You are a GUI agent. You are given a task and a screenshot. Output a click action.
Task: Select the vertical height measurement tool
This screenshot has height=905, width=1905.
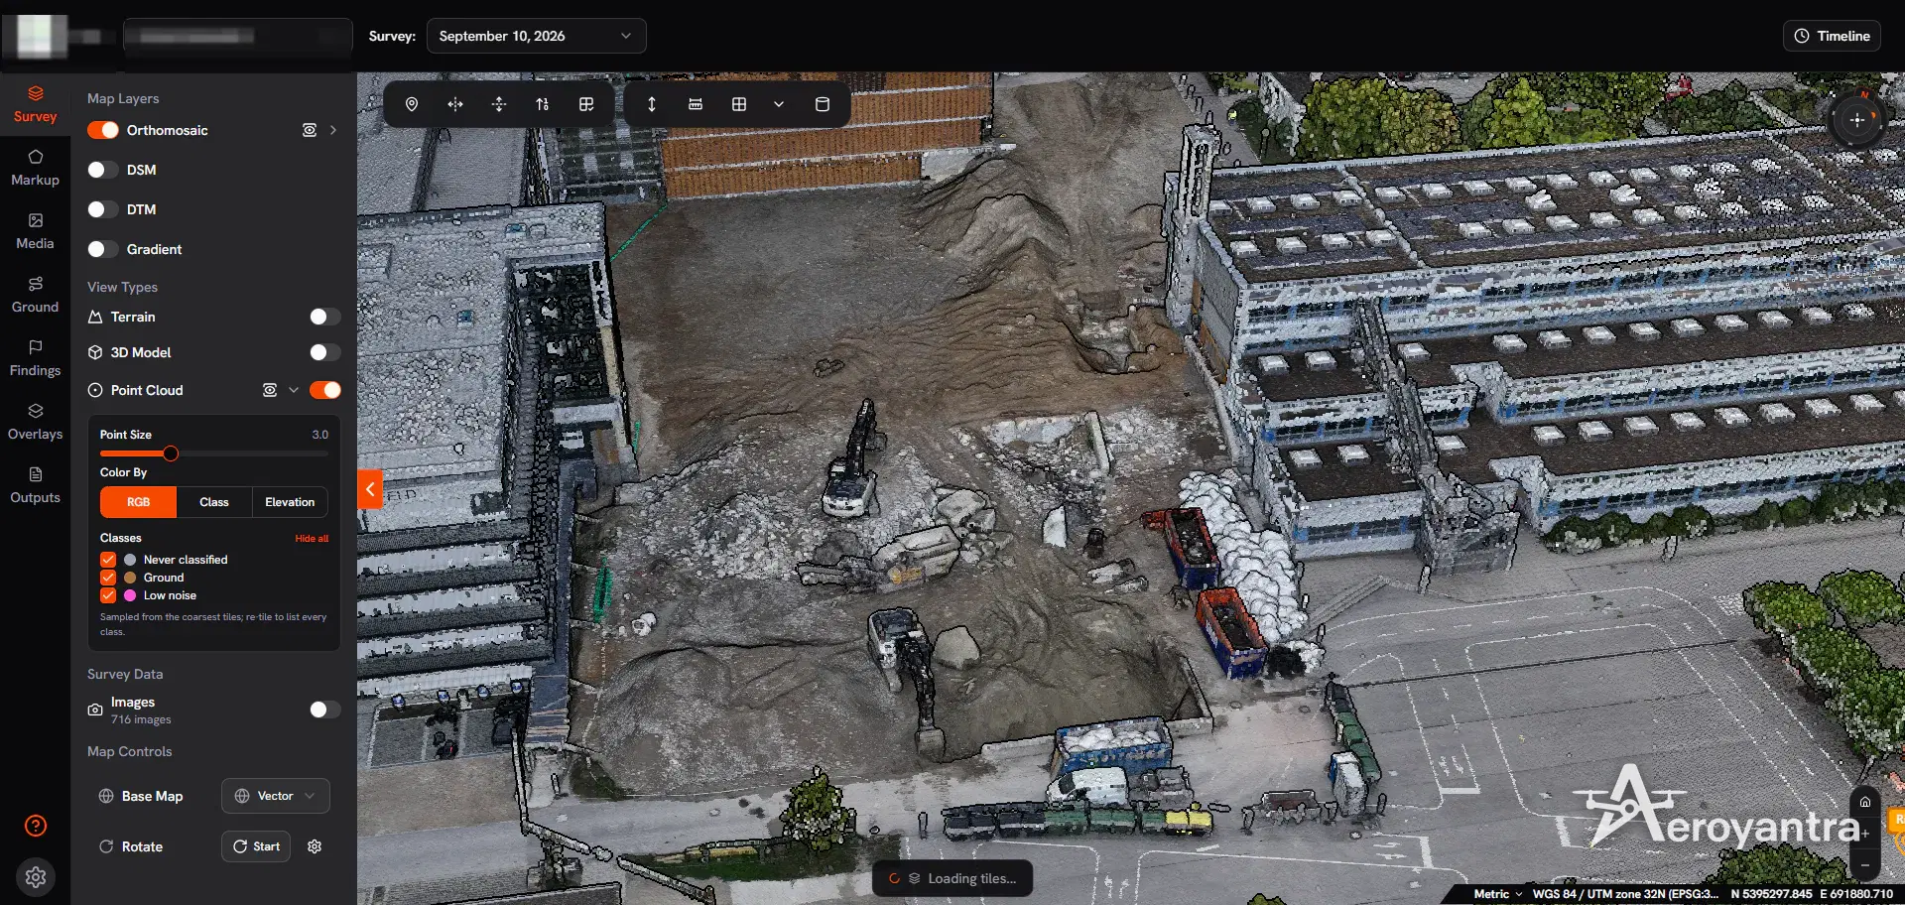(652, 104)
